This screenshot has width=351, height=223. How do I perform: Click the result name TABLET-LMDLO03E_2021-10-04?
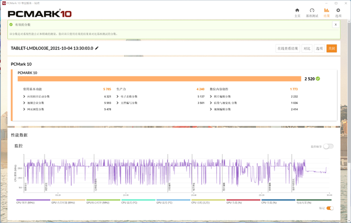pyautogui.click(x=52, y=48)
